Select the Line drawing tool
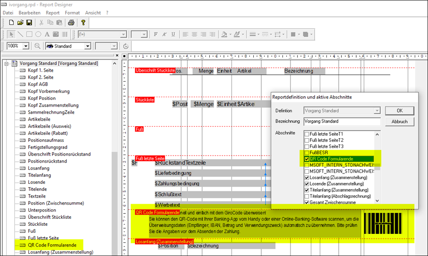The height and width of the screenshot is (256, 428). [20, 34]
